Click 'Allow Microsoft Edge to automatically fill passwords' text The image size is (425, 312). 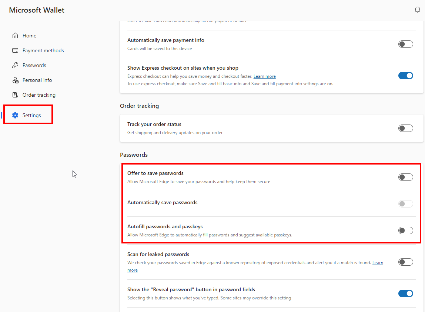coord(210,235)
